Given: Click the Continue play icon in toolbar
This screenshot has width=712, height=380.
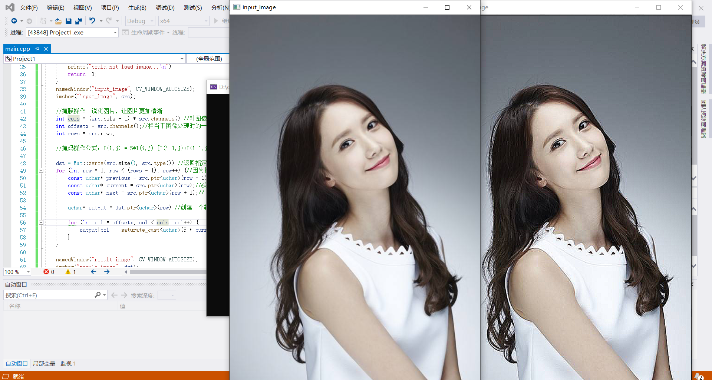Looking at the screenshot, I should point(216,21).
